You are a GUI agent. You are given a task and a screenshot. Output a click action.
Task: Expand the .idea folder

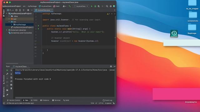coord(9,16)
